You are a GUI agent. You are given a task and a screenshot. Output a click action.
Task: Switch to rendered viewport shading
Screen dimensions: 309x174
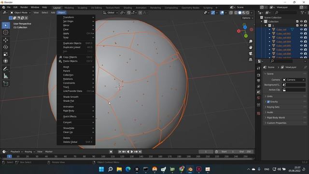click(248, 13)
